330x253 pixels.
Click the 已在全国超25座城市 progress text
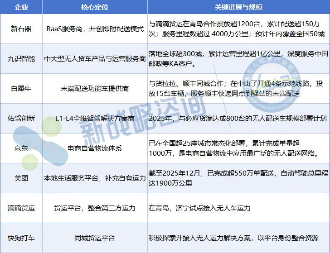point(234,148)
